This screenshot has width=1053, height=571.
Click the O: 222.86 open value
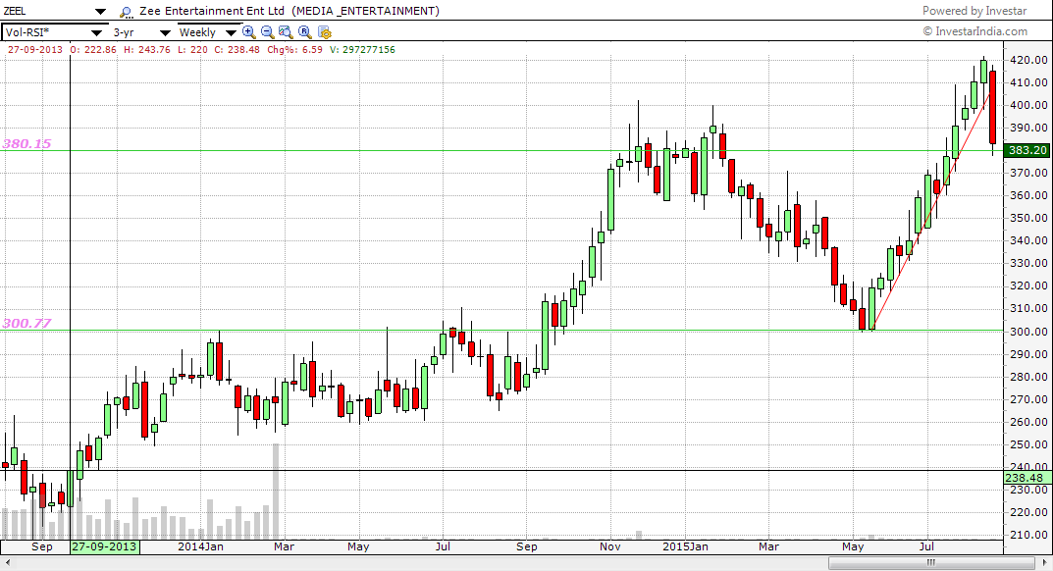[93, 50]
